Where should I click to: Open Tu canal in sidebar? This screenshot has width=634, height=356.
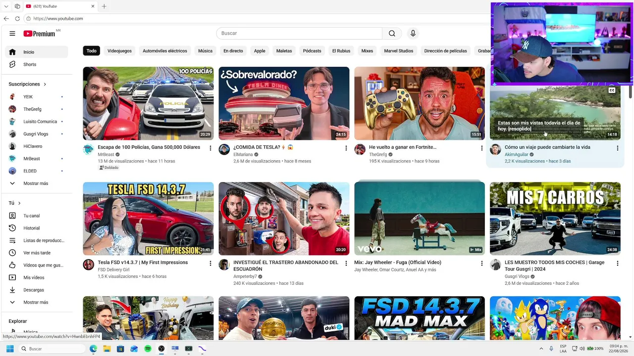37,216
